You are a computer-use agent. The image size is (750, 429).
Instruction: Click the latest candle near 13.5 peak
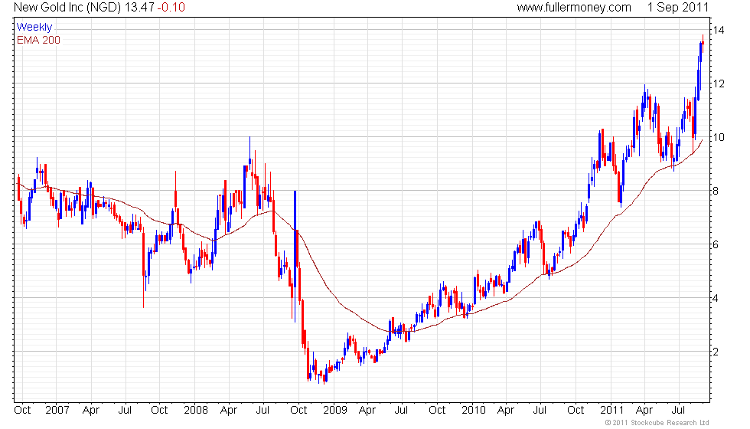703,44
